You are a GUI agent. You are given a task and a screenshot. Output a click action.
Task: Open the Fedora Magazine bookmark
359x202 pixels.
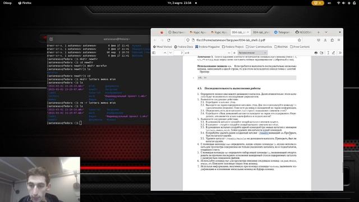click(207, 47)
